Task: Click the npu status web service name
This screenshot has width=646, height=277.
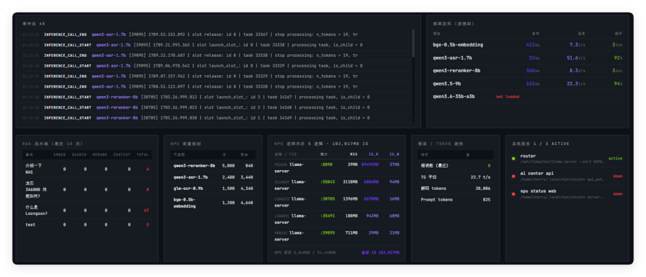Action: [538, 192]
